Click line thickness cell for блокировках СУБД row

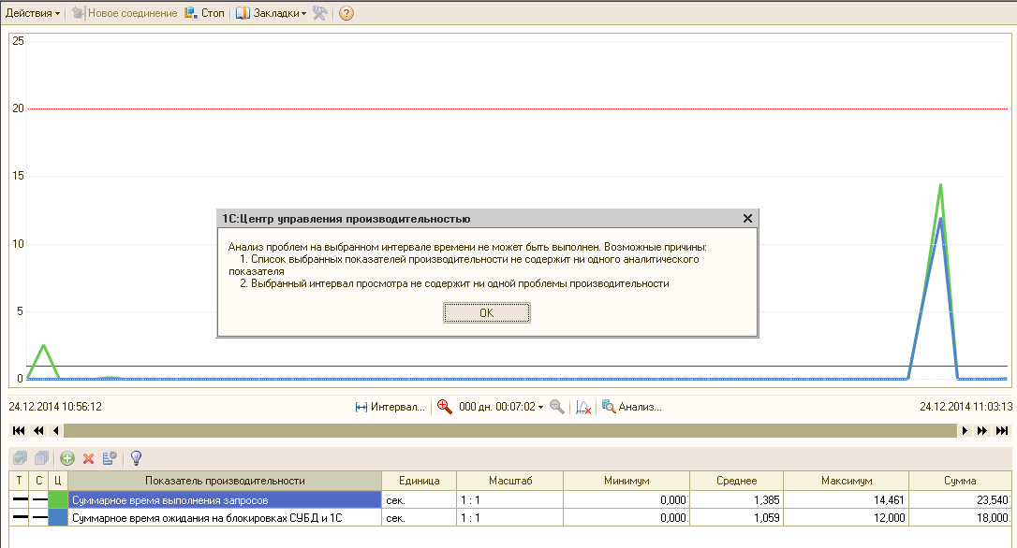tap(20, 517)
